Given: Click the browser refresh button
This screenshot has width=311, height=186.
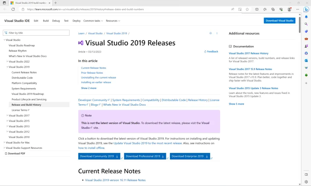Looking at the screenshot, I should [x=13, y=9].
